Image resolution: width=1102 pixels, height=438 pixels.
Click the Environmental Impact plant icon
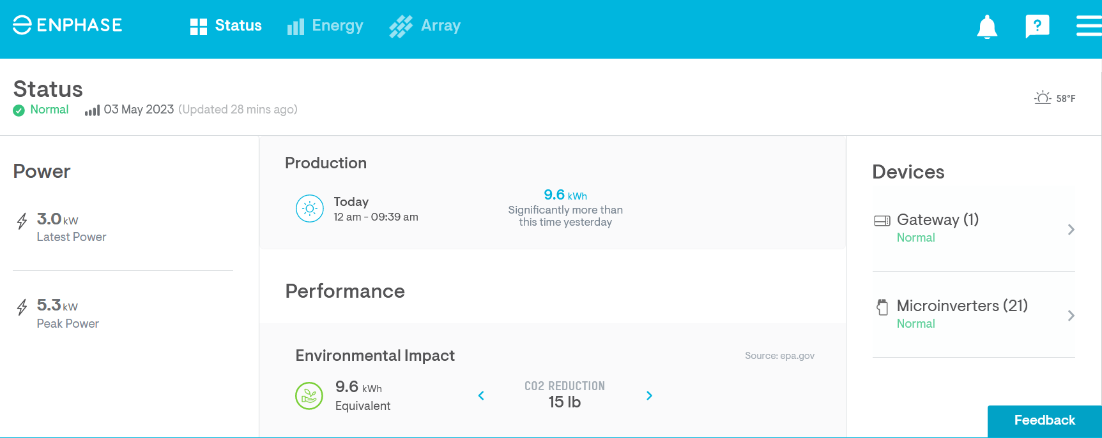pos(309,396)
